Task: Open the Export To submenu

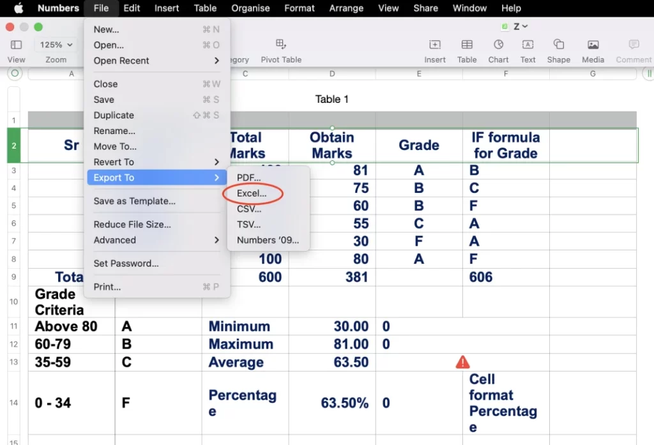Action: click(x=157, y=177)
